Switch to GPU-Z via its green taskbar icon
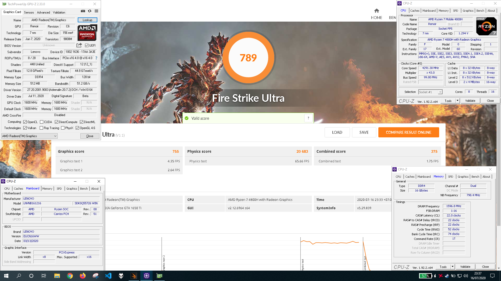 pos(159,276)
